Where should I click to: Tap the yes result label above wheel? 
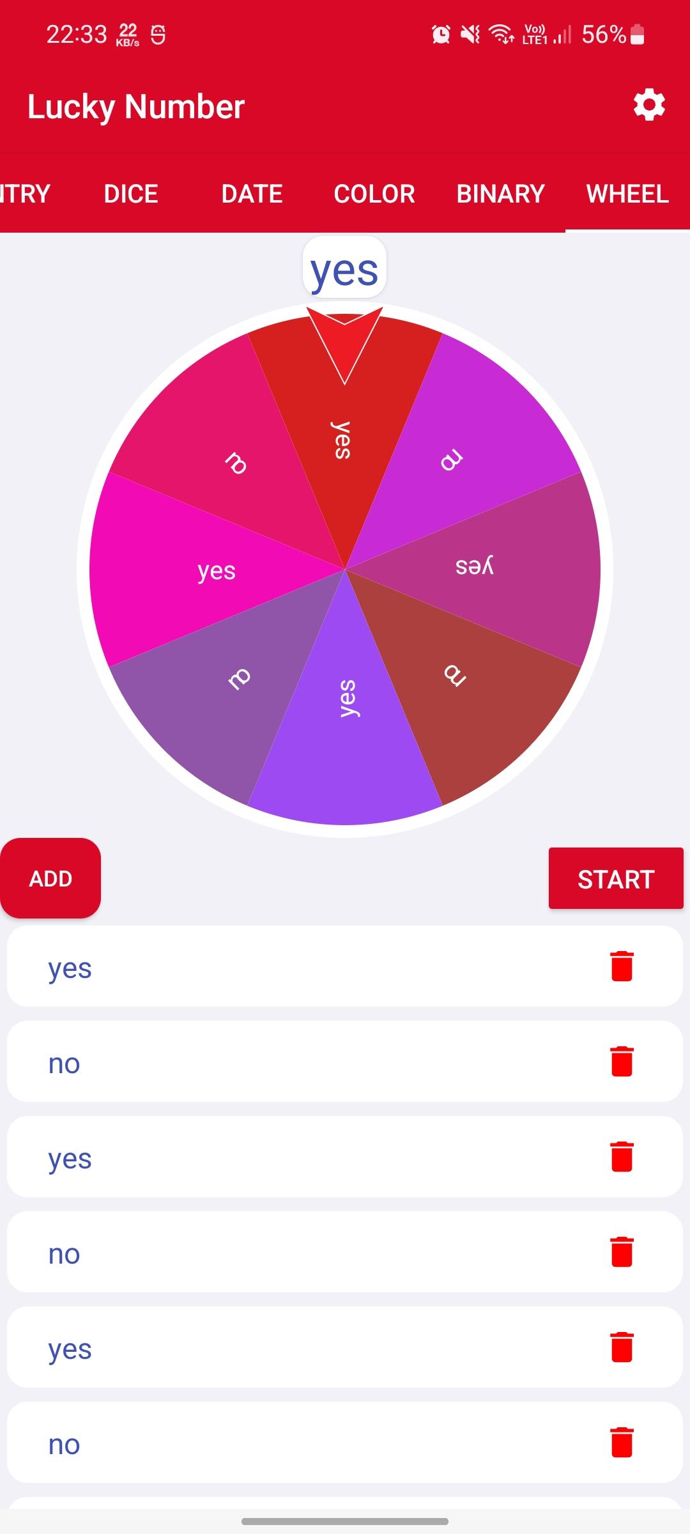pos(344,269)
